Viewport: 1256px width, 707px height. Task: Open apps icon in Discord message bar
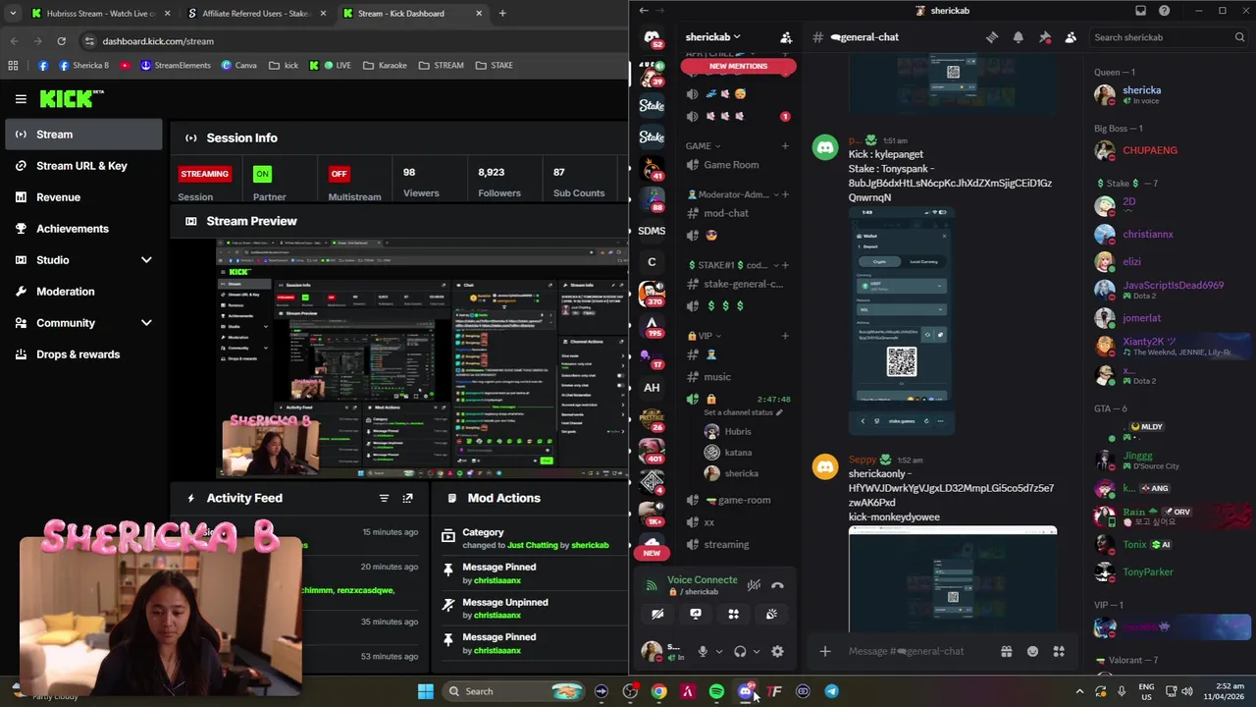[1059, 651]
